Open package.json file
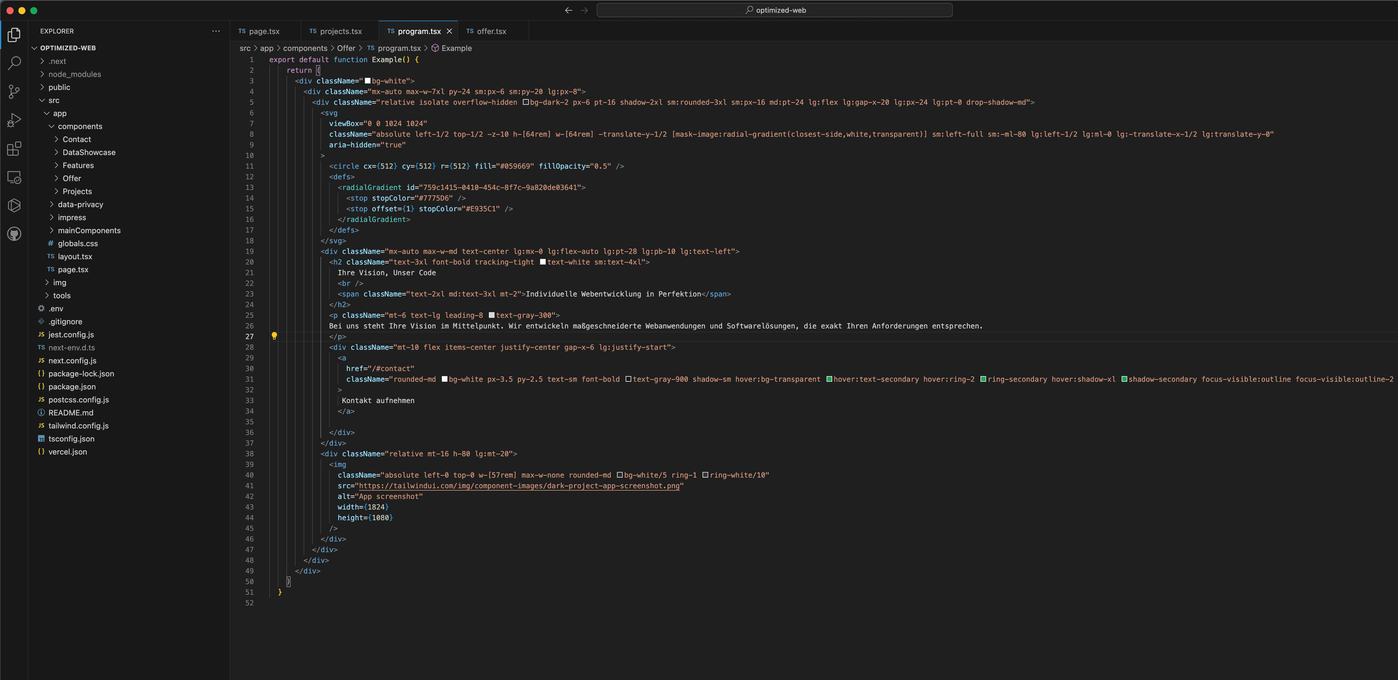This screenshot has height=680, width=1398. click(x=129, y=387)
